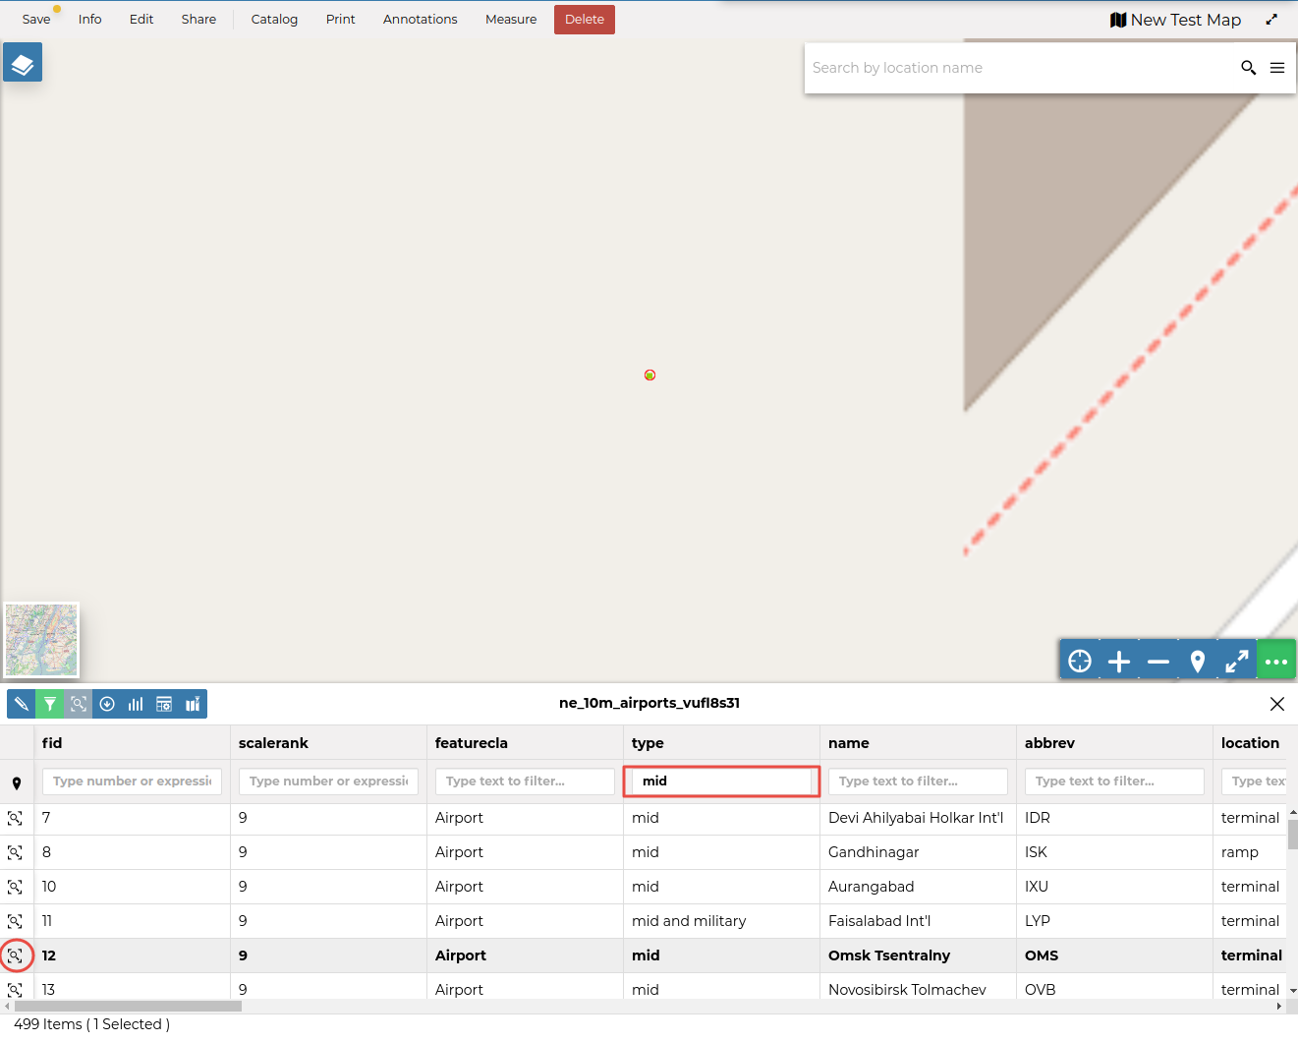Toggle the advanced filter in attribute table

(x=50, y=704)
